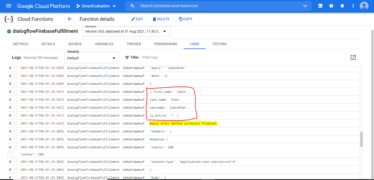
Task: Click severity icon of last_name: 'khan' row
Action: tap(16, 100)
